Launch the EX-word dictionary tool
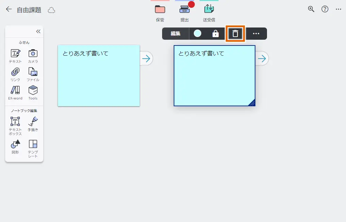Viewport: 346px width, 222px height. click(15, 93)
